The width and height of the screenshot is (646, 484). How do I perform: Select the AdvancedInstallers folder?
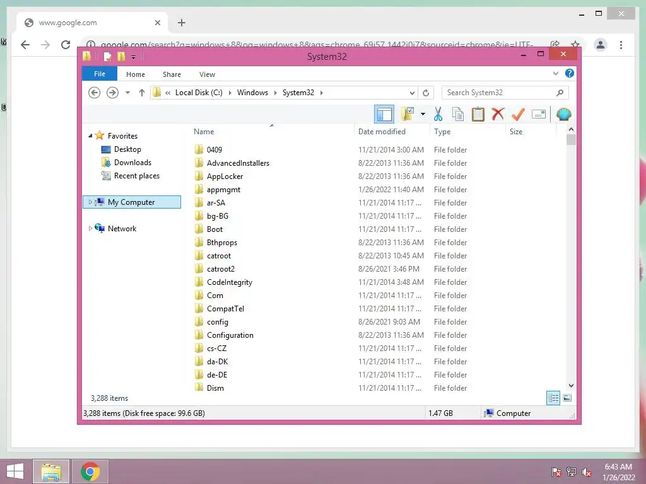coord(238,163)
